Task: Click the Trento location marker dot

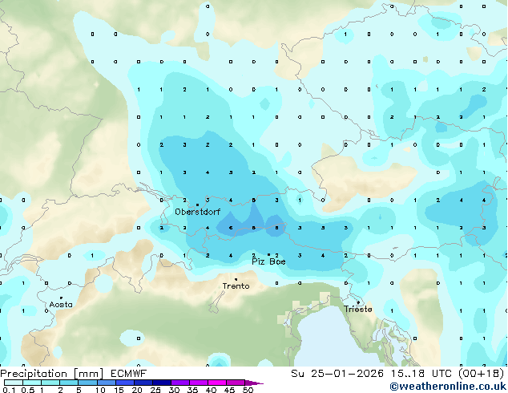Action: (236, 279)
